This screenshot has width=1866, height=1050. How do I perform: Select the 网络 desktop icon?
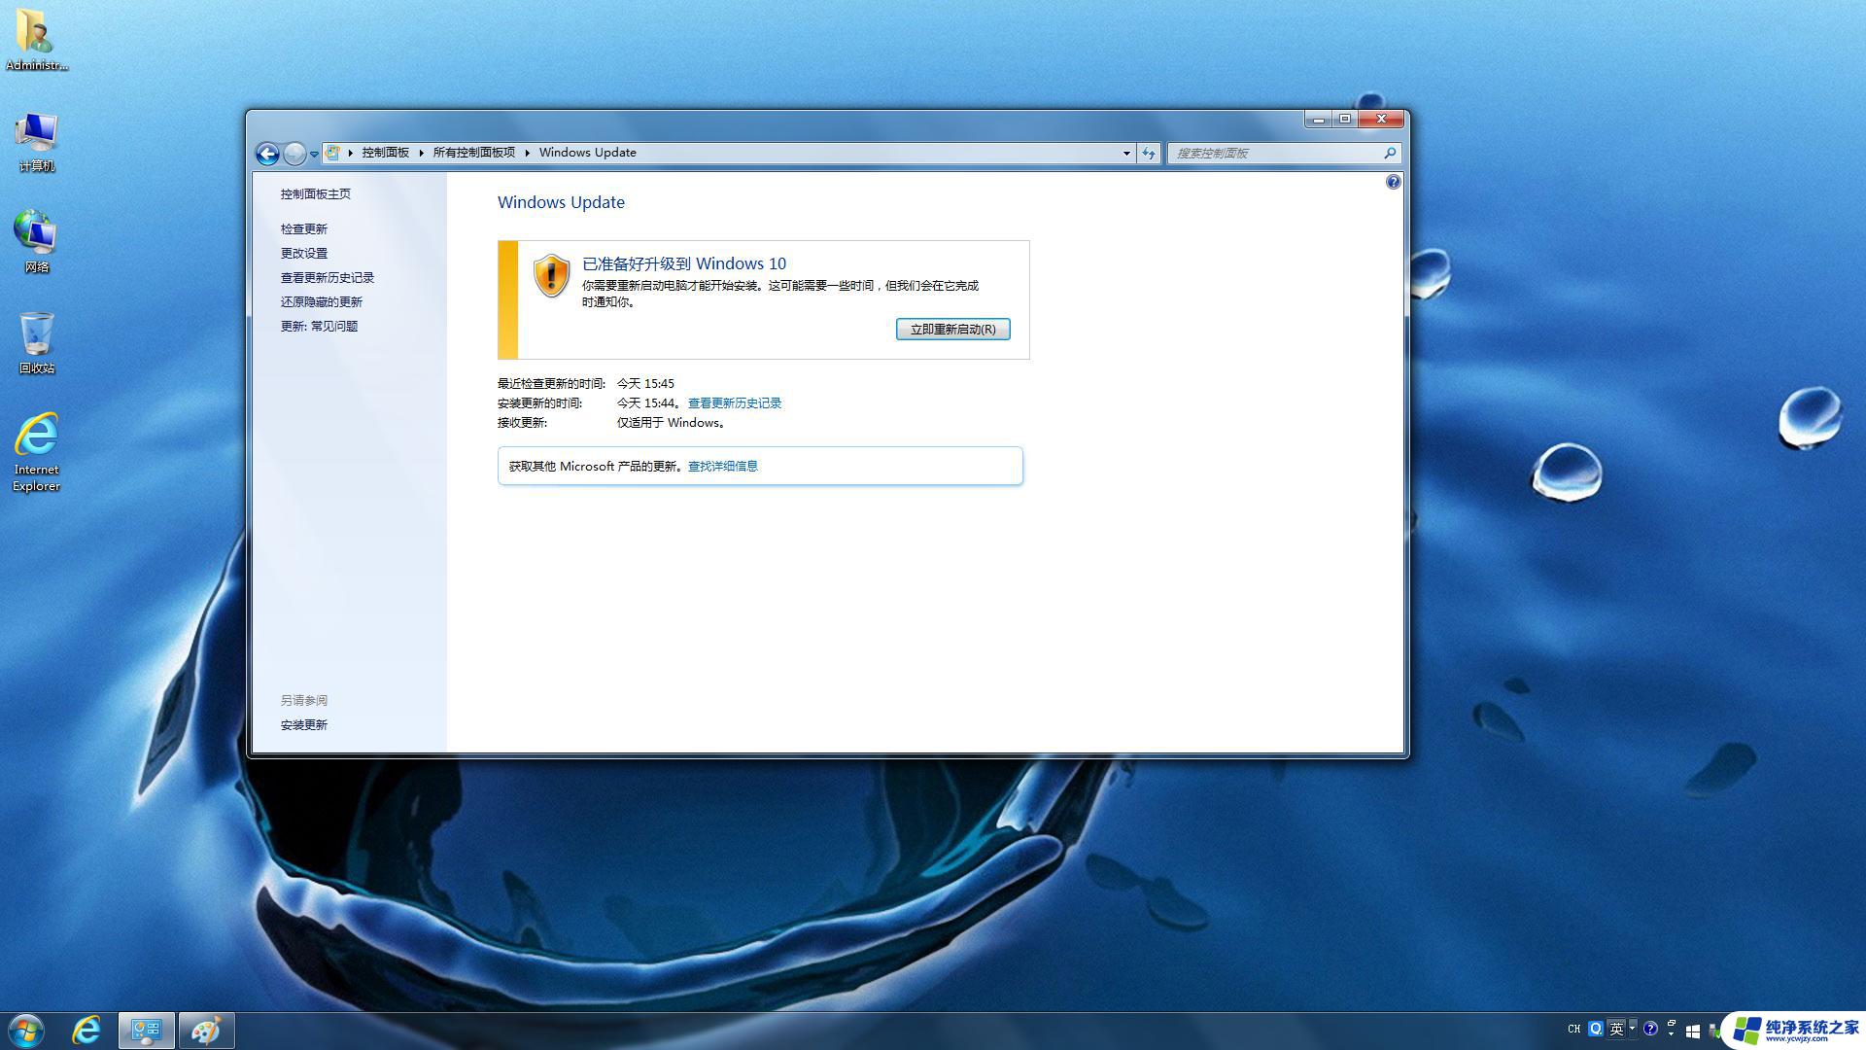36,242
